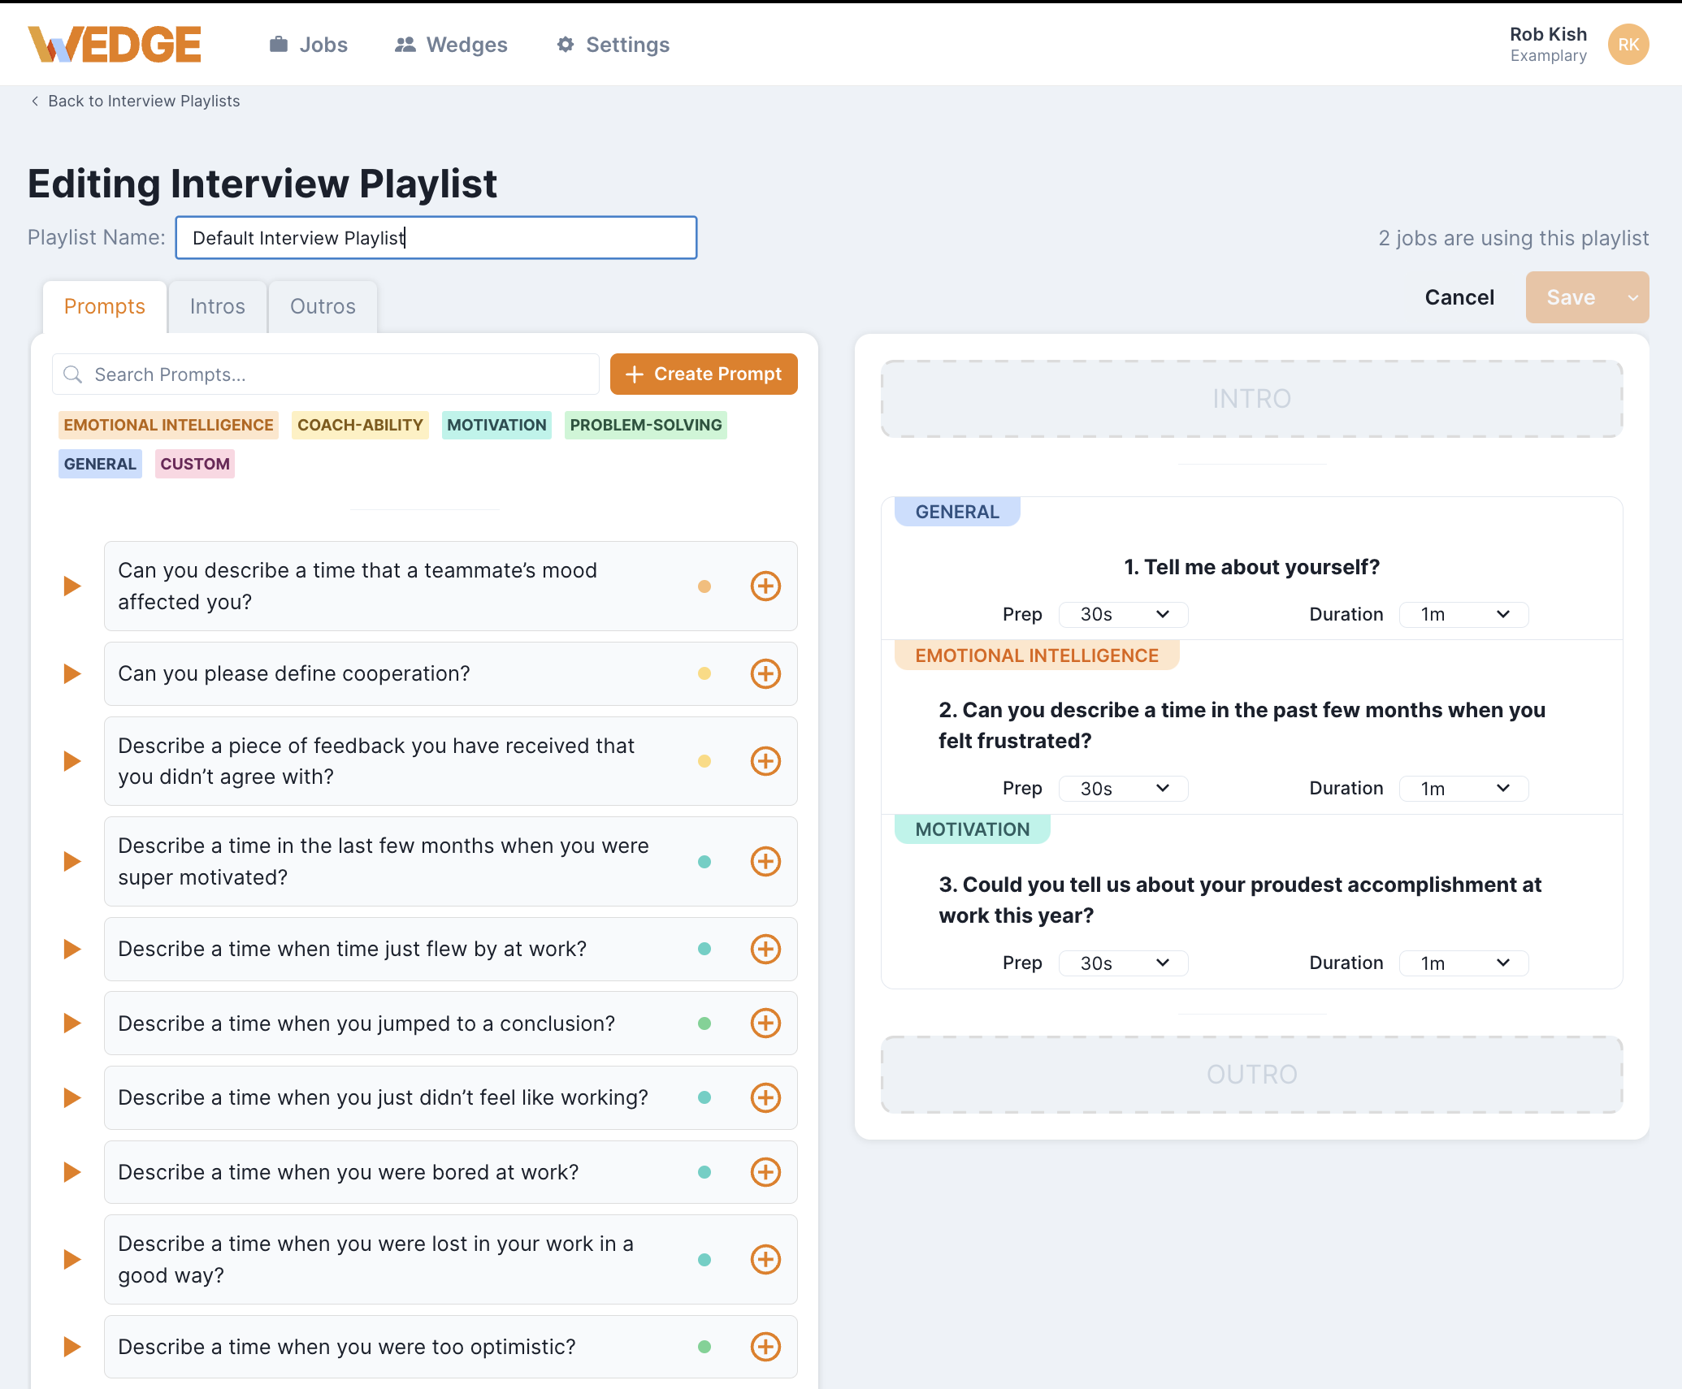Play the 'lost in your work' prompt
This screenshot has width=1682, height=1389.
72,1259
